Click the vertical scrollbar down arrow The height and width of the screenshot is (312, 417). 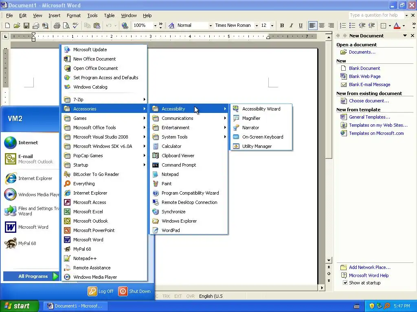tap(329, 260)
